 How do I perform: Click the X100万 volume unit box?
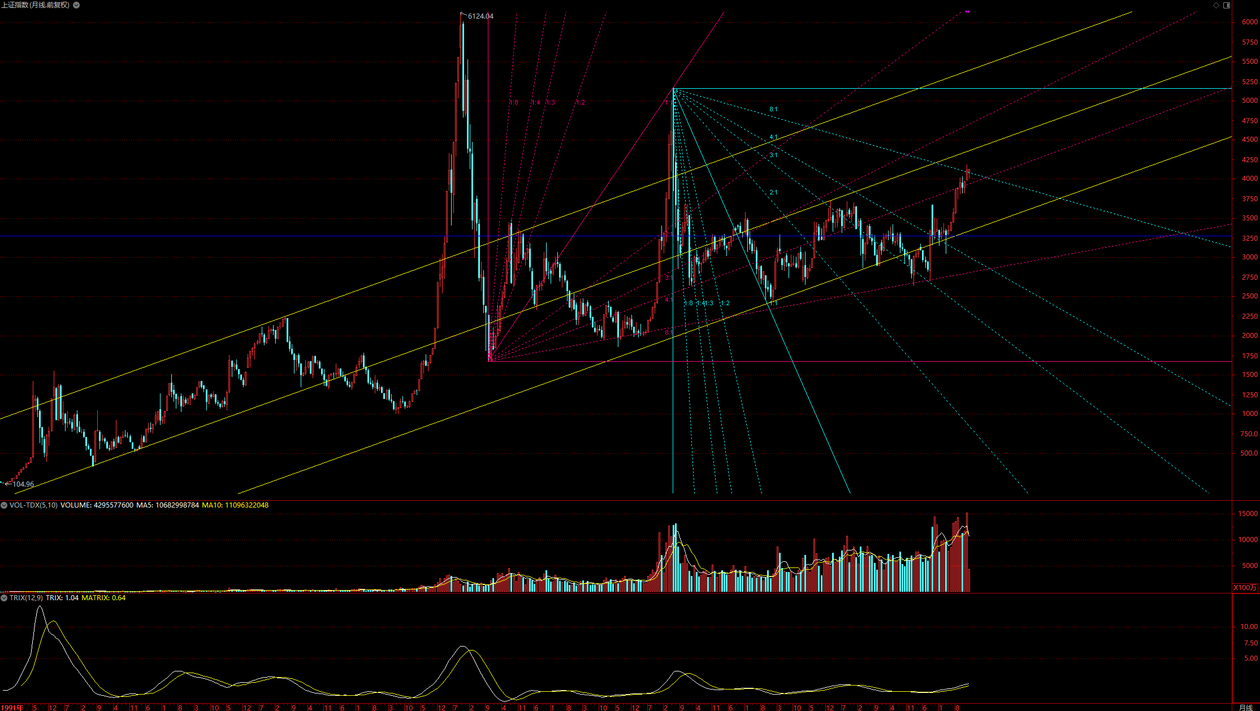pos(1245,588)
